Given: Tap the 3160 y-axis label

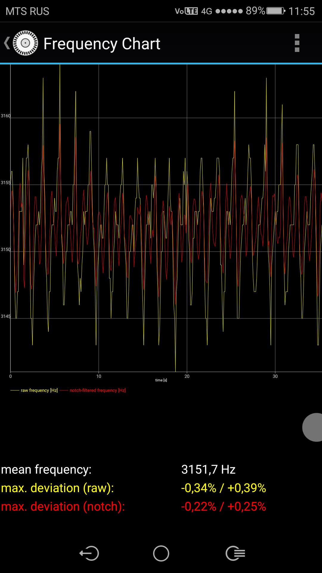Looking at the screenshot, I should click(5, 116).
